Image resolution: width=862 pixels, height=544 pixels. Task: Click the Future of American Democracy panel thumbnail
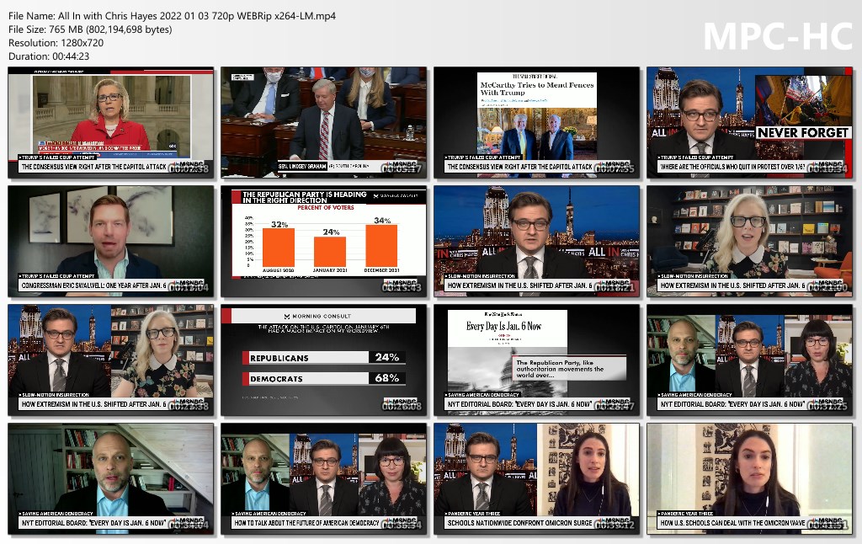323,479
